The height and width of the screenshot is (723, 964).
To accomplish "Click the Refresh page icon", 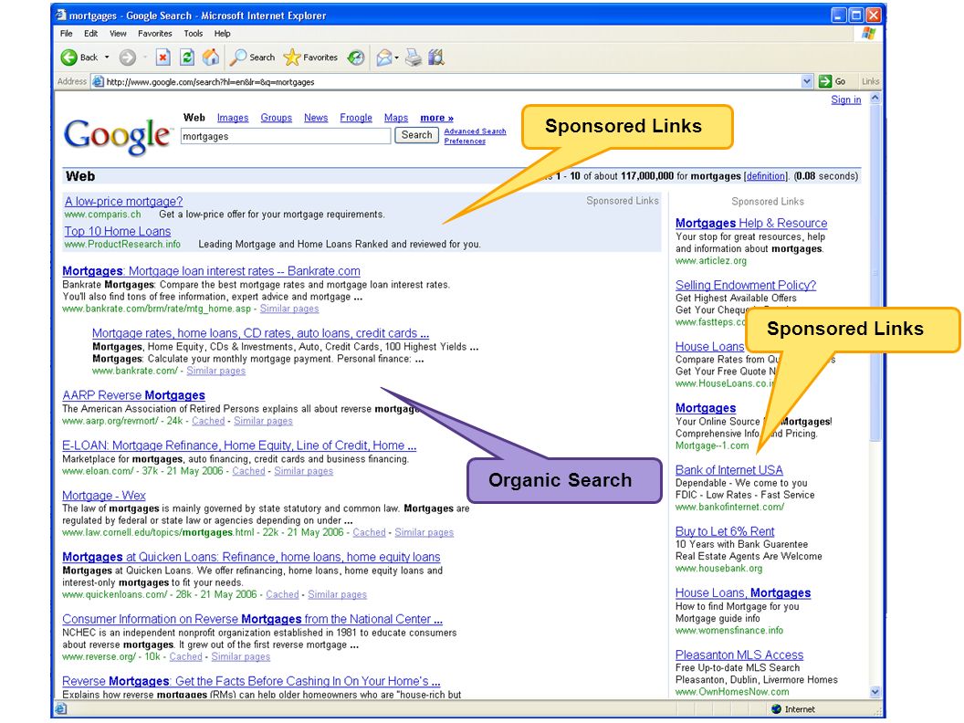I will pos(187,58).
